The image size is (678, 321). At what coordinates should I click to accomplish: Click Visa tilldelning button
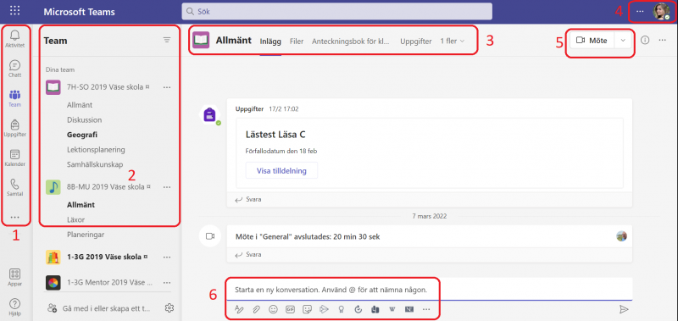pos(281,170)
